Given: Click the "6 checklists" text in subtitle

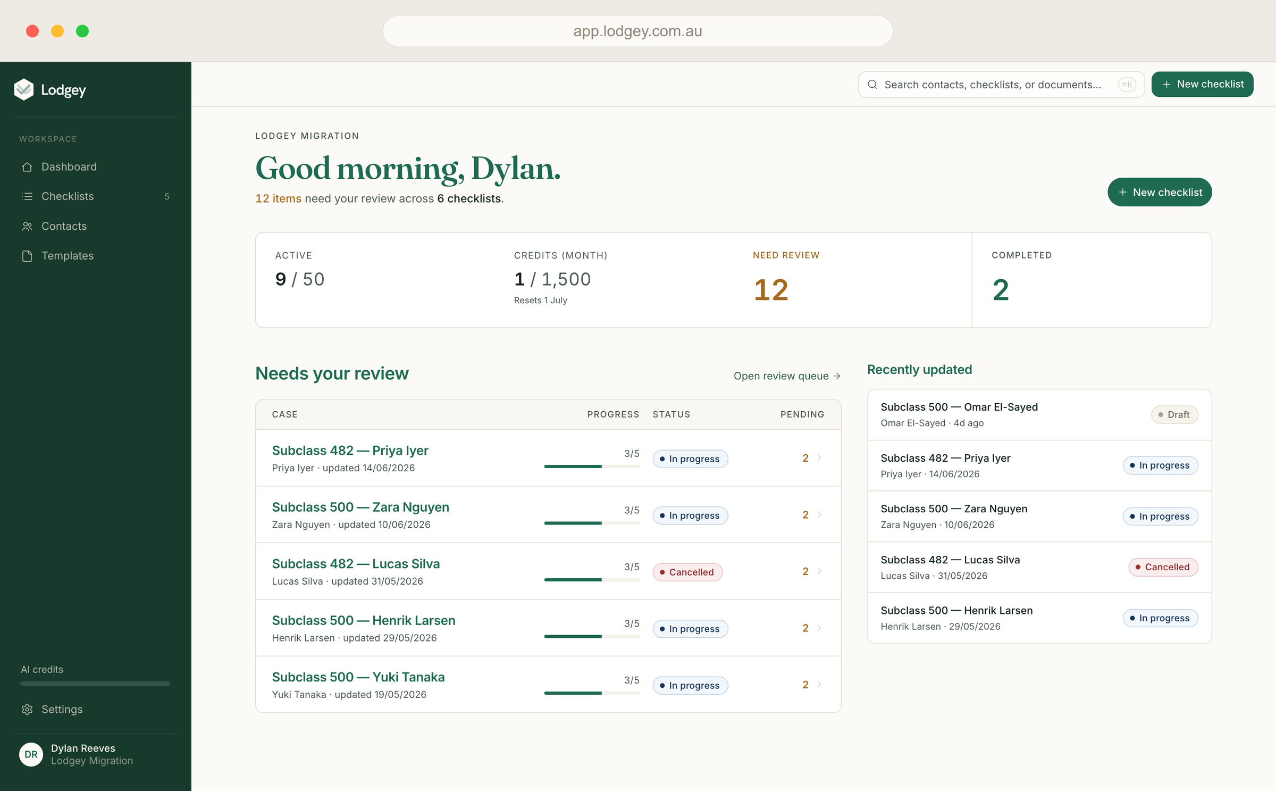Looking at the screenshot, I should point(469,198).
